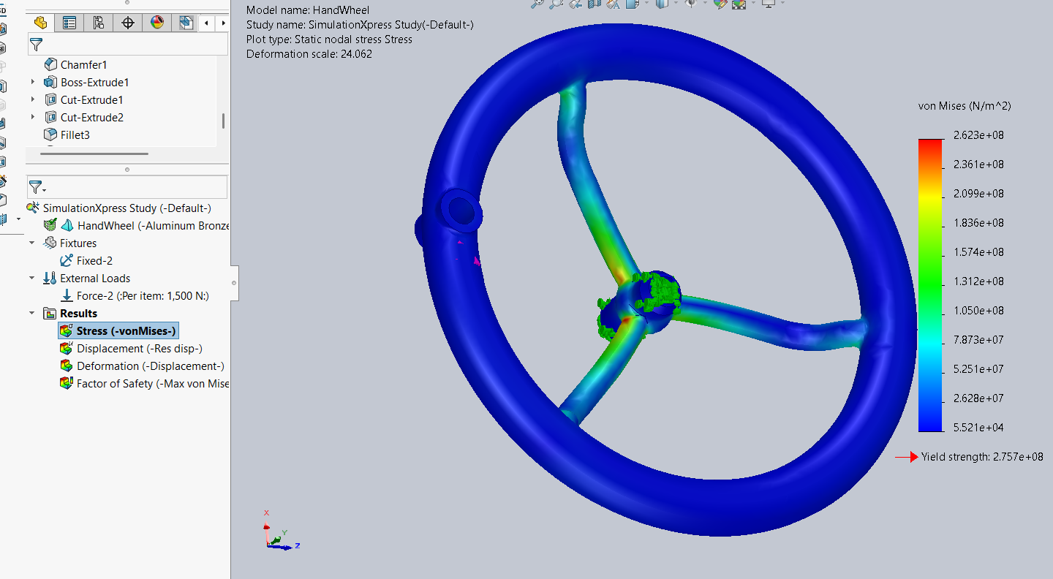This screenshot has height=579, width=1053.
Task: Click the Zoom to Area icon
Action: pyautogui.click(x=556, y=3)
